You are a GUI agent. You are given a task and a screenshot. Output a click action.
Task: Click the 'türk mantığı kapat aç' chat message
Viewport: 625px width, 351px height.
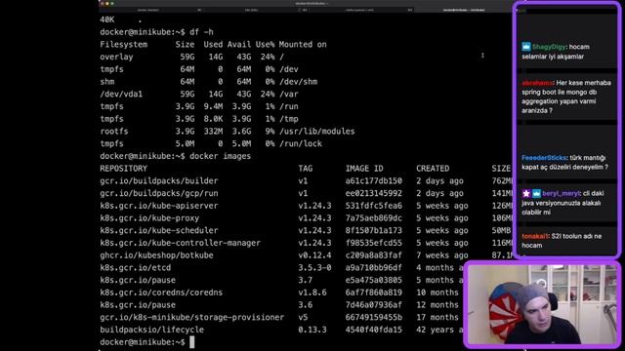point(565,163)
